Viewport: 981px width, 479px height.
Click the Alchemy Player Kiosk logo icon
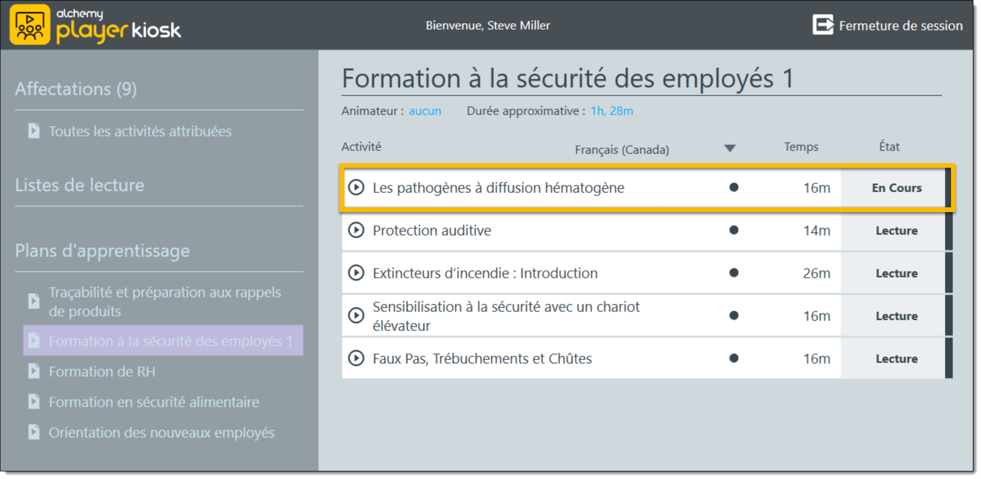click(30, 25)
